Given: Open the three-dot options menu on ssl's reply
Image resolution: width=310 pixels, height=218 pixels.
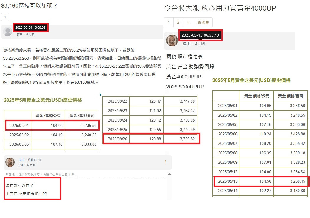Looking at the screenshot, I should (166, 162).
